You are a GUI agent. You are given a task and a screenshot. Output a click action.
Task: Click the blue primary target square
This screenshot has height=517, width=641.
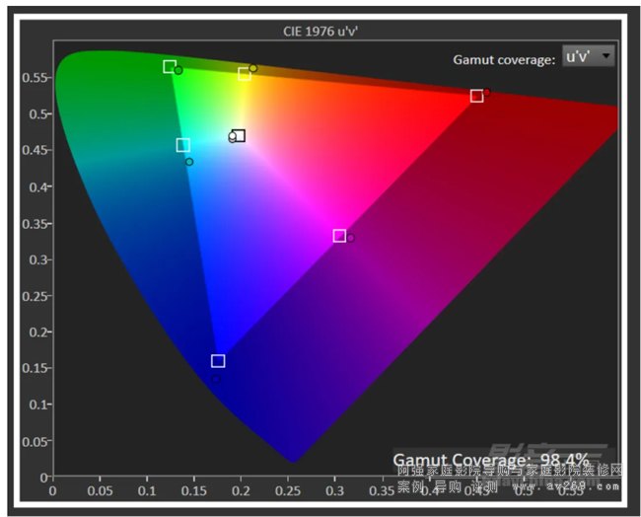coord(218,361)
